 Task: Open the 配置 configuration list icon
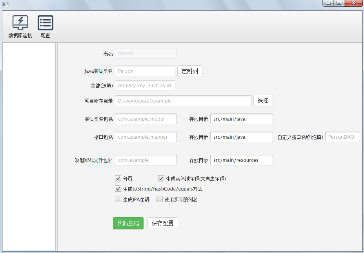(x=45, y=23)
